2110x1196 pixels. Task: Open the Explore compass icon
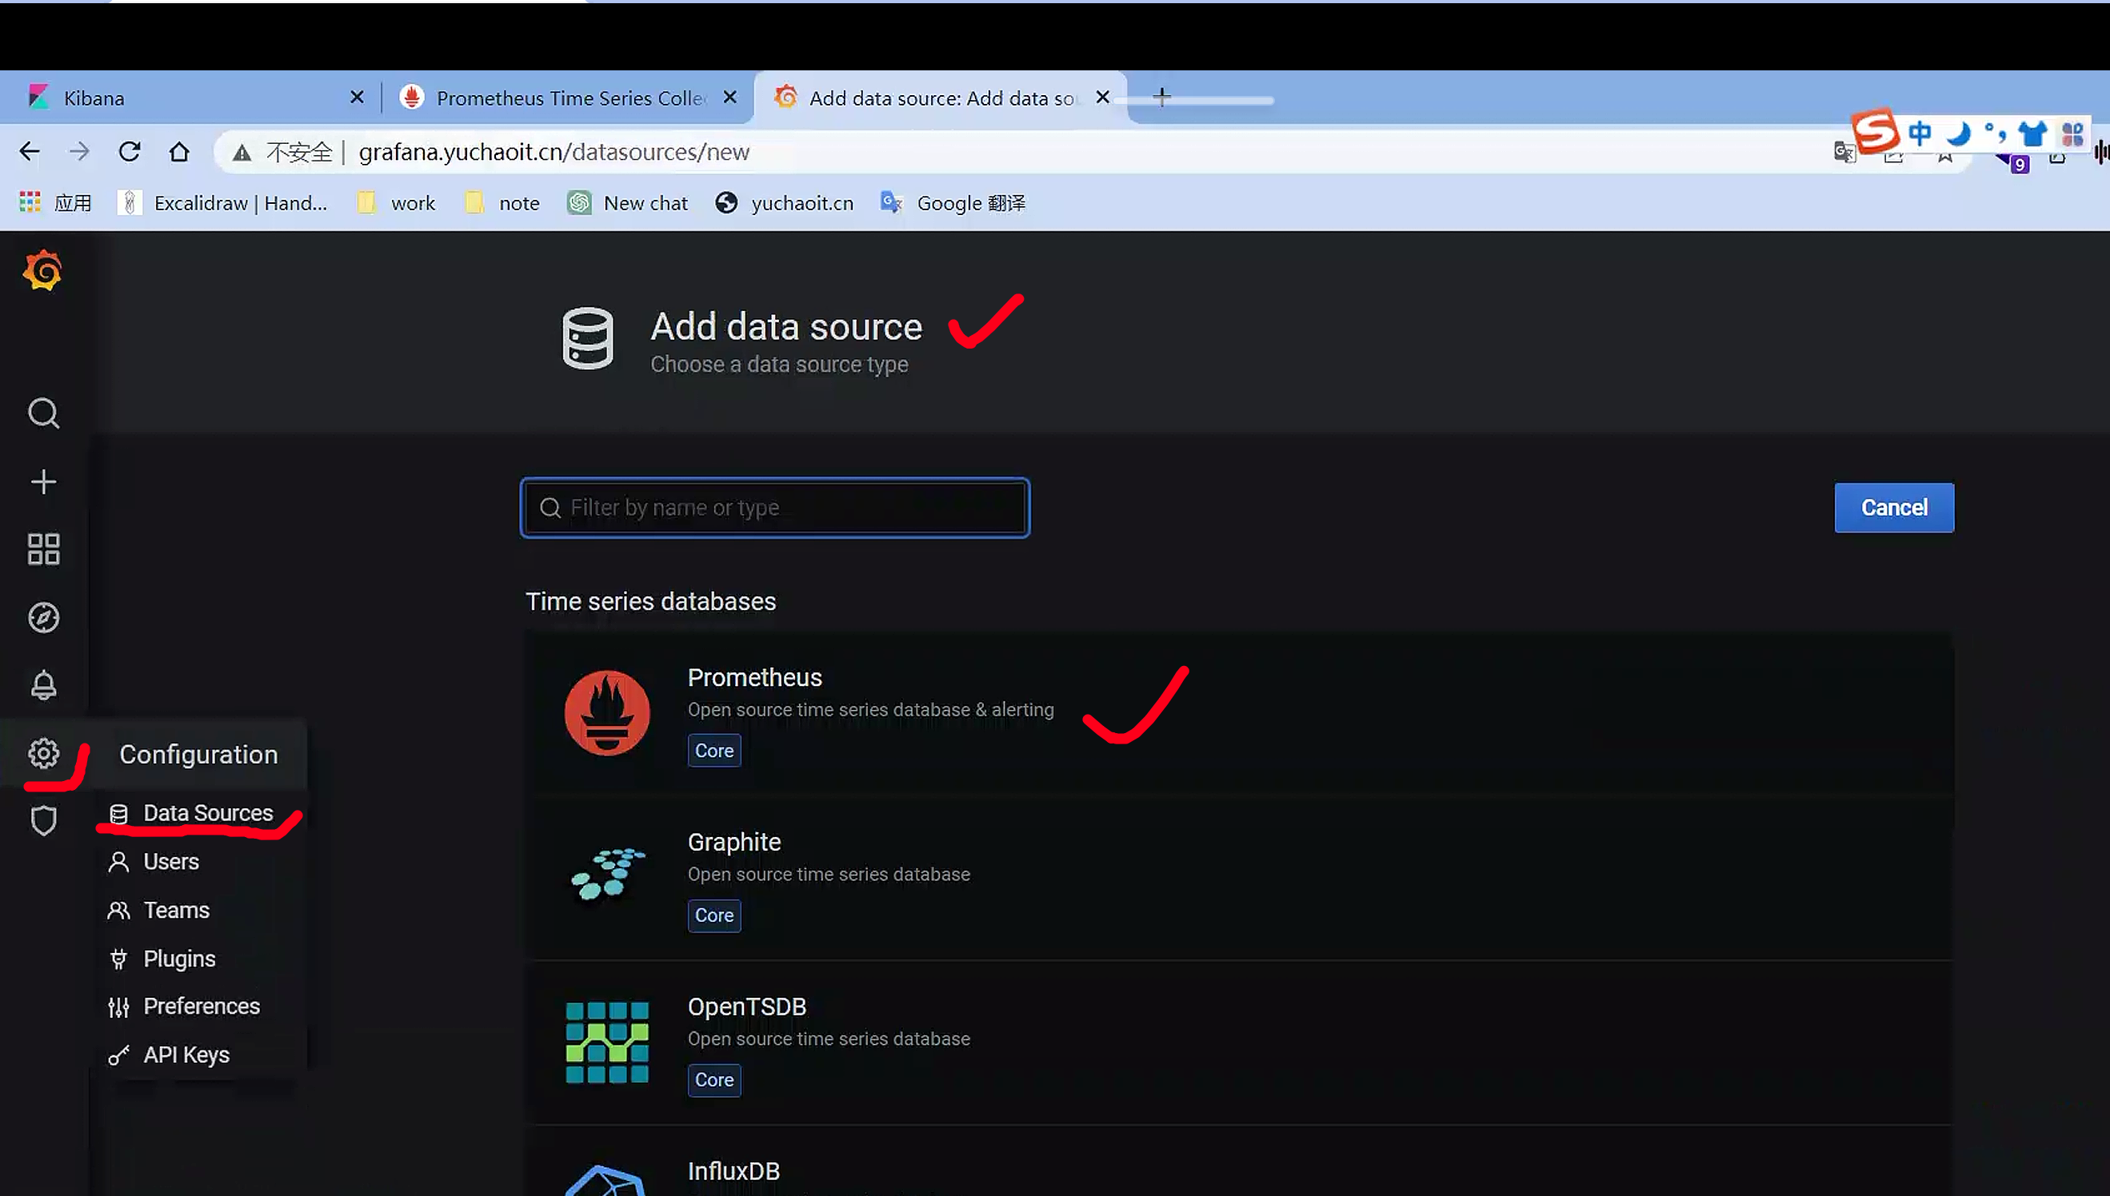point(43,618)
